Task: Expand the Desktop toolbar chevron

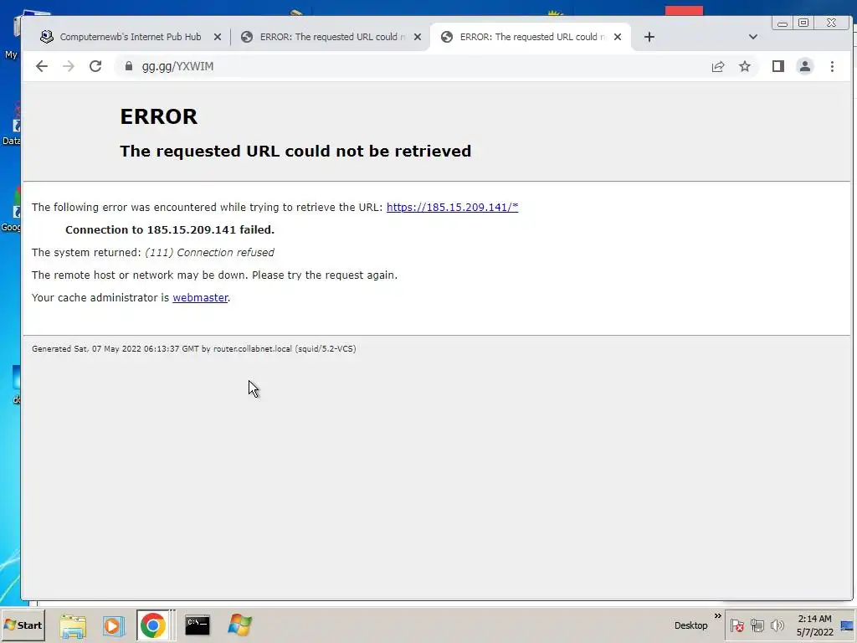Action: (717, 616)
